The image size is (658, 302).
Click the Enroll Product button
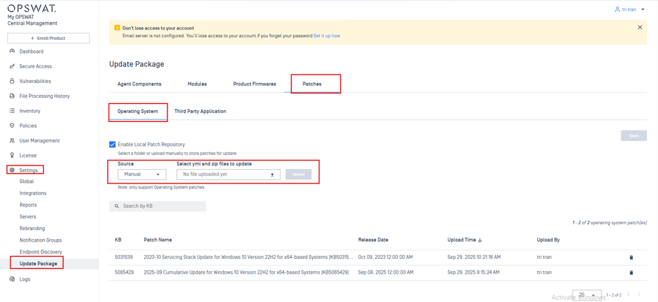tap(49, 38)
